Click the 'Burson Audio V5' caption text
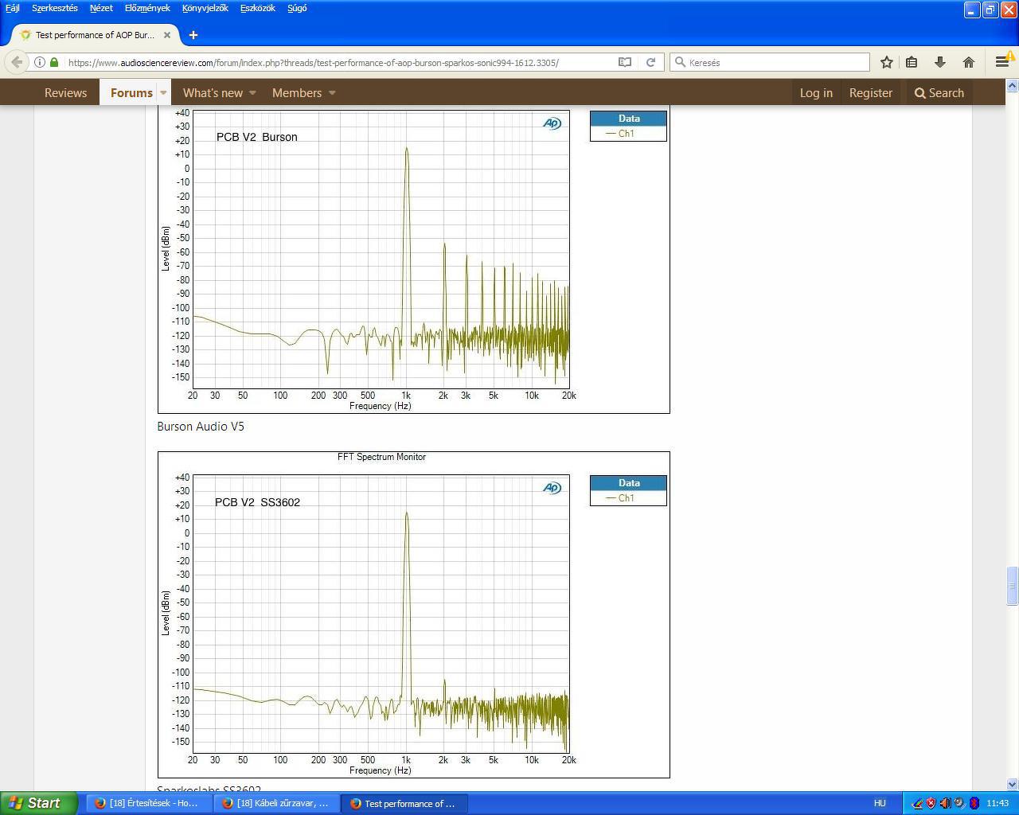This screenshot has width=1019, height=815. pyautogui.click(x=201, y=427)
